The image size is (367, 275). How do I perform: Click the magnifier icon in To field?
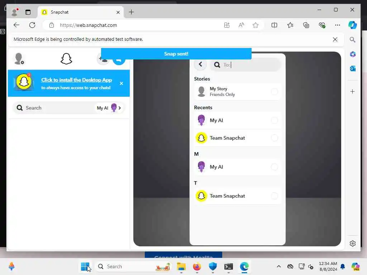click(217, 65)
